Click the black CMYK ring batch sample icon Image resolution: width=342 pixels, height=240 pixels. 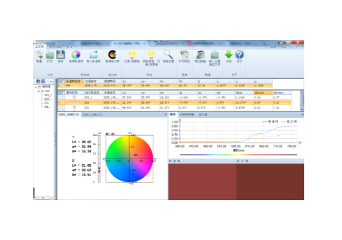(112, 54)
